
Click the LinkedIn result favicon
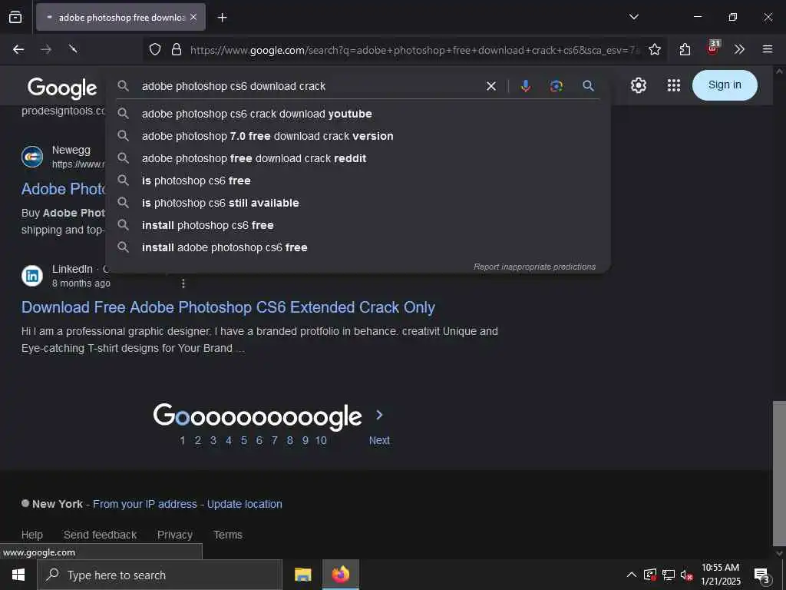pyautogui.click(x=32, y=276)
